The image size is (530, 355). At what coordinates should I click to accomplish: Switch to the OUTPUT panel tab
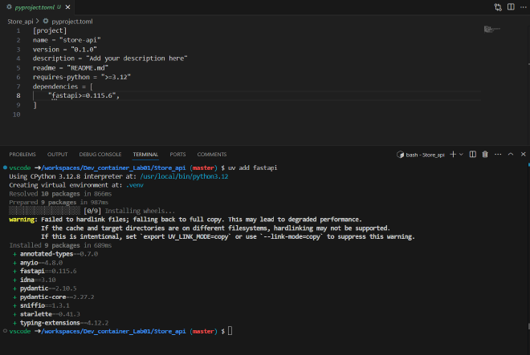[x=58, y=154]
